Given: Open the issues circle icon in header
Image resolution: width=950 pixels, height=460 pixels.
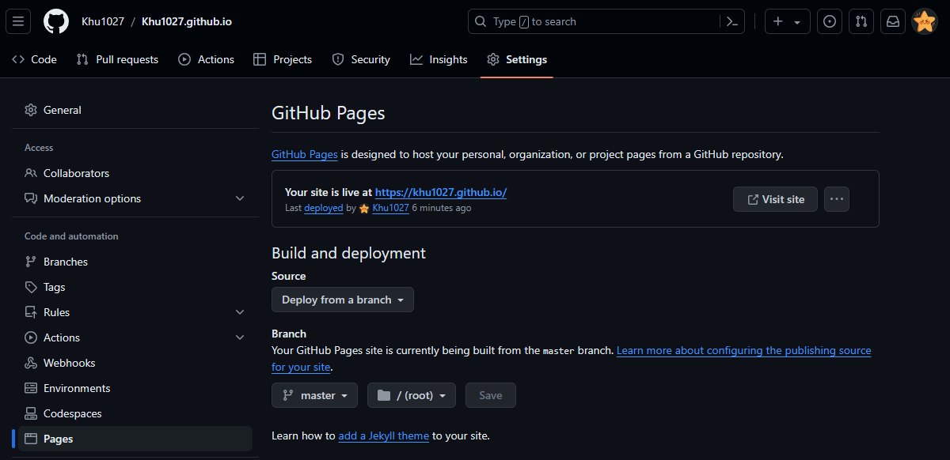Looking at the screenshot, I should click(x=830, y=22).
